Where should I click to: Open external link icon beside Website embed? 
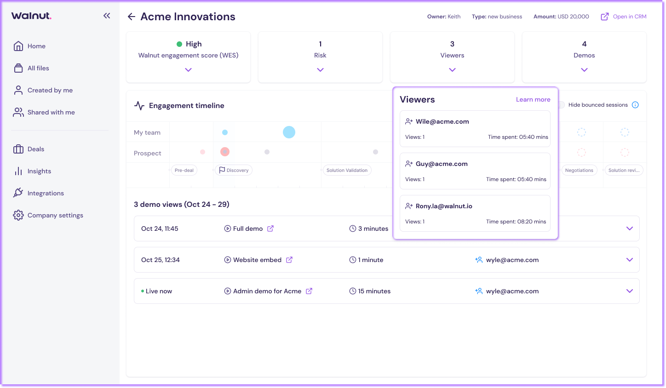point(289,260)
